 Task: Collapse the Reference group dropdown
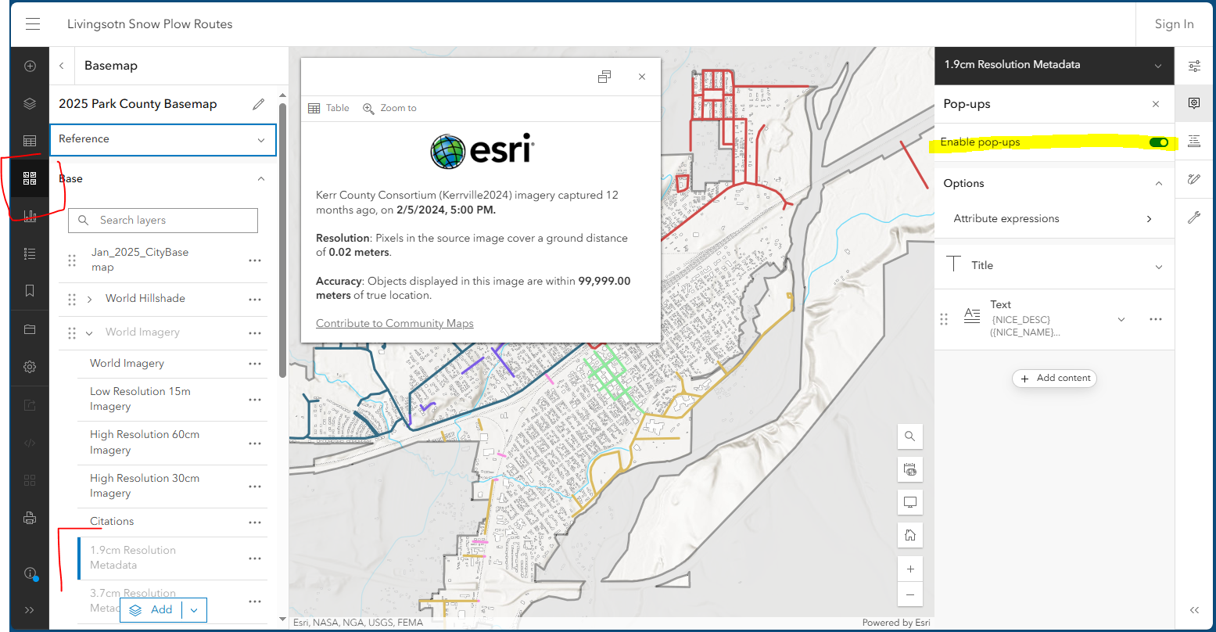pyautogui.click(x=261, y=139)
